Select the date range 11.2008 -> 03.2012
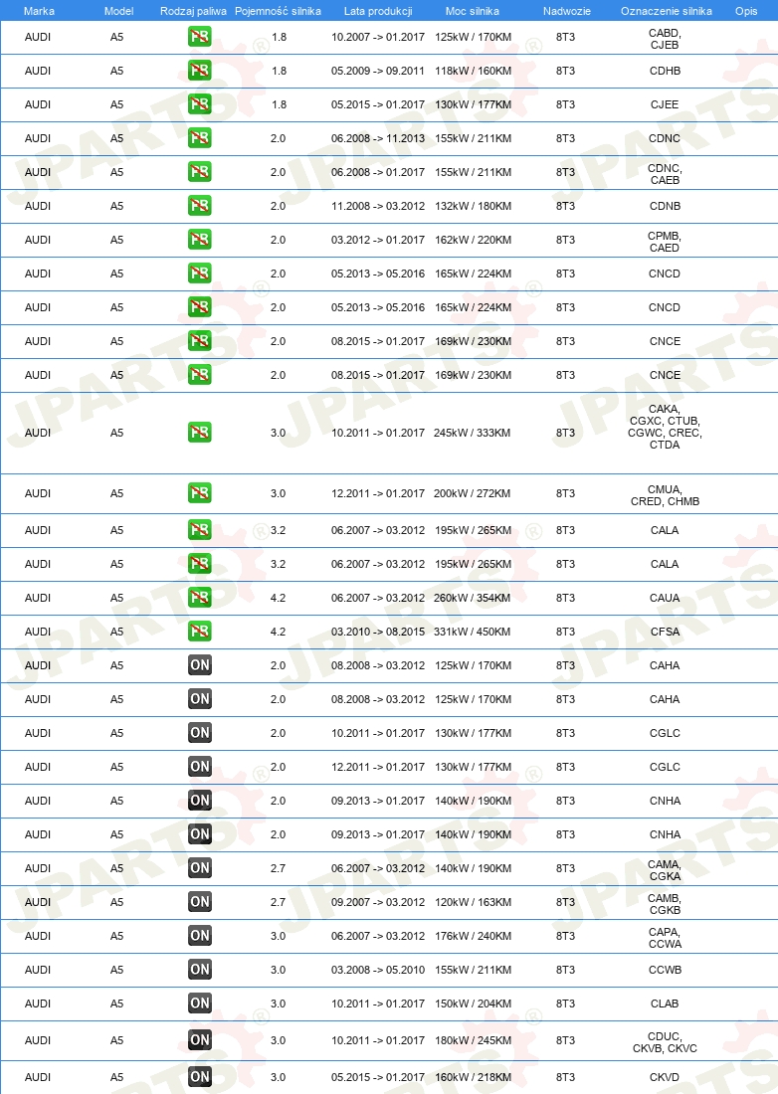This screenshot has height=1094, width=778. click(x=377, y=206)
